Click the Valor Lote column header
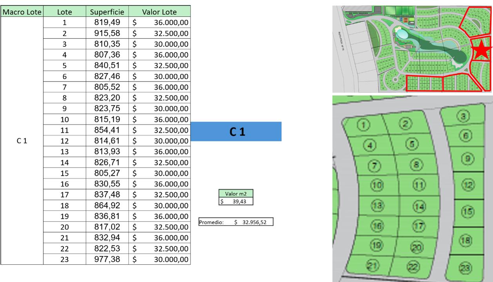The height and width of the screenshot is (282, 493). coord(159,12)
